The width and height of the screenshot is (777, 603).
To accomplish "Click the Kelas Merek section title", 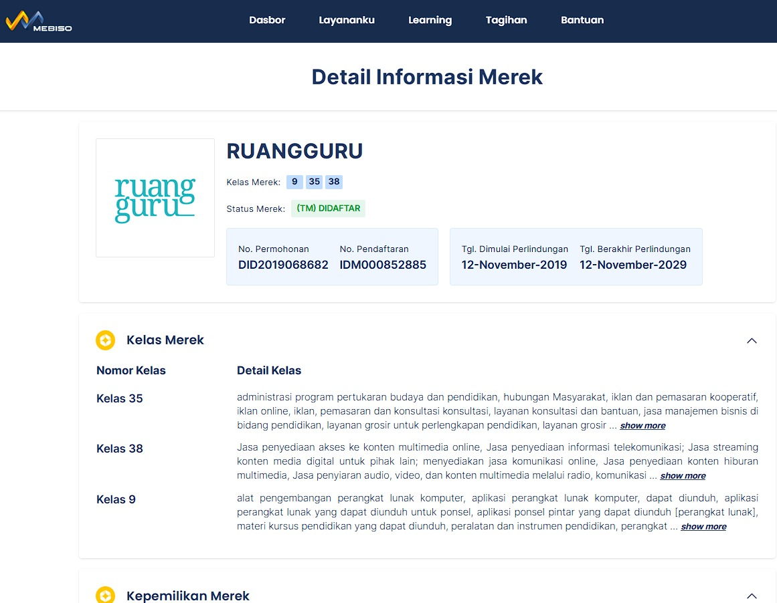I will pyautogui.click(x=165, y=340).
